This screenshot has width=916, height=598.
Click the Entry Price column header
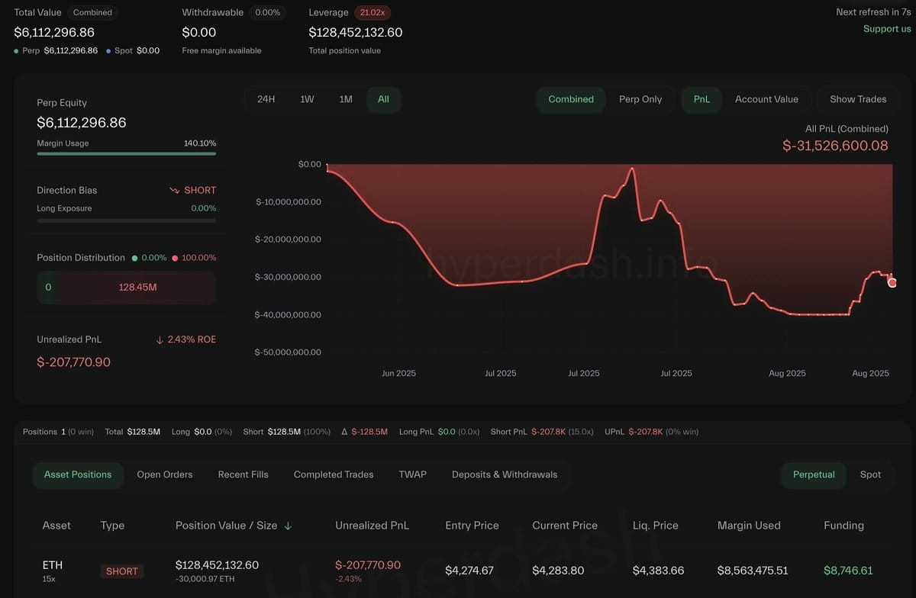point(472,526)
